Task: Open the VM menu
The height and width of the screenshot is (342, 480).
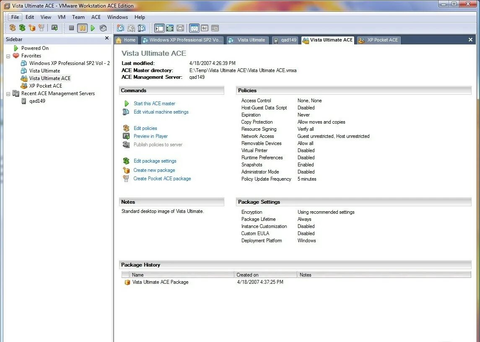Action: (62, 17)
